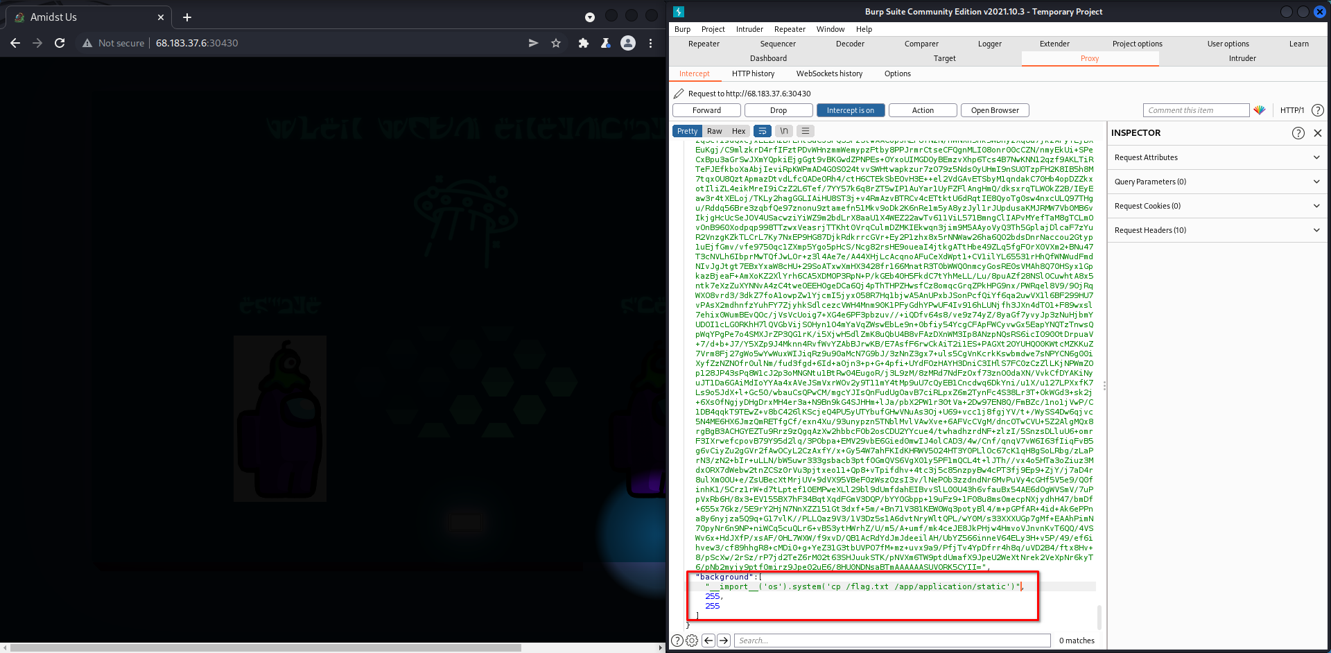This screenshot has height=653, width=1331.
Task: Open the Action dropdown button
Action: (x=923, y=110)
